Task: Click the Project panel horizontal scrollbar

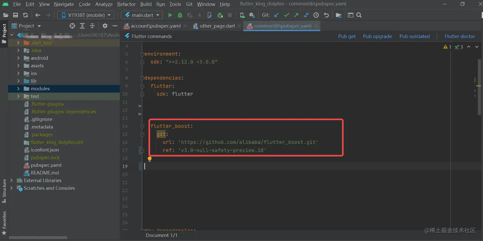Action: 38,238
